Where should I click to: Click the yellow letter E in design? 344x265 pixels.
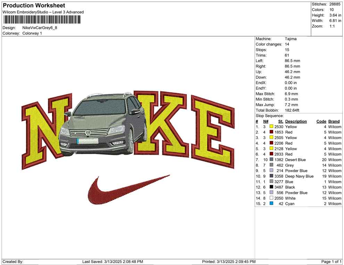pyautogui.click(x=213, y=132)
